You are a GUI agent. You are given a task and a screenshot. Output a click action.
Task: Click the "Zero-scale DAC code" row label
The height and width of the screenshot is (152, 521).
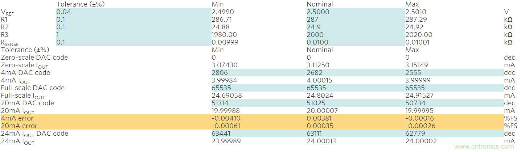point(34,58)
